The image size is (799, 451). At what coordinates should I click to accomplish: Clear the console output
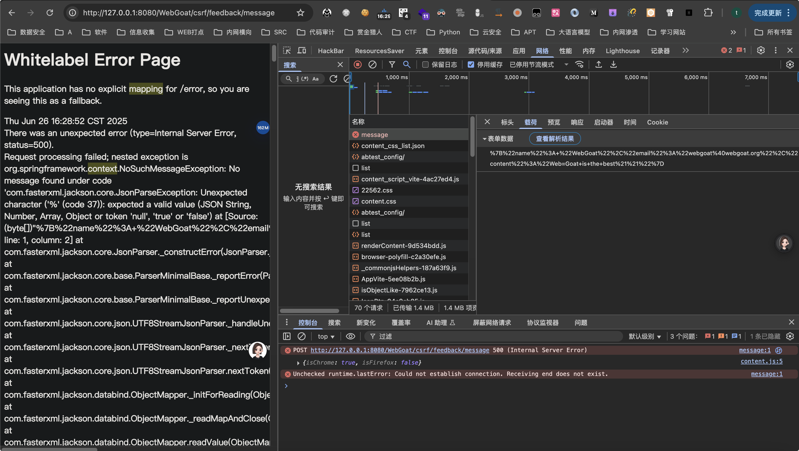point(302,336)
